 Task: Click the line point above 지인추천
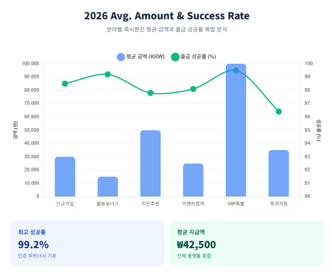click(150, 93)
